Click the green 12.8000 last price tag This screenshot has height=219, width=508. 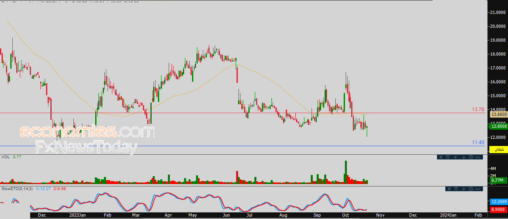click(499, 127)
